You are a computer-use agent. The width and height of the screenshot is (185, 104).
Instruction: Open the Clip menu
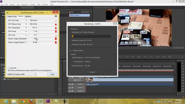18,4
